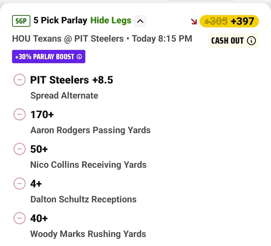Viewport: 271px width, 246px height.
Task: Click the SGP badge icon
Action: click(x=21, y=21)
